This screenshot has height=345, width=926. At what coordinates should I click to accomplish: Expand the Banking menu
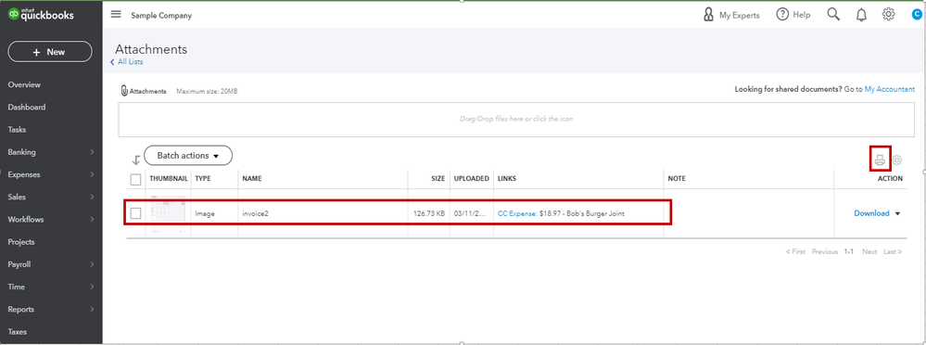pos(51,152)
